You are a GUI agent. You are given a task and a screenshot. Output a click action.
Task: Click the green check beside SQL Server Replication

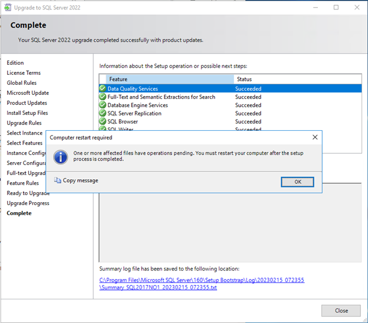coord(103,114)
